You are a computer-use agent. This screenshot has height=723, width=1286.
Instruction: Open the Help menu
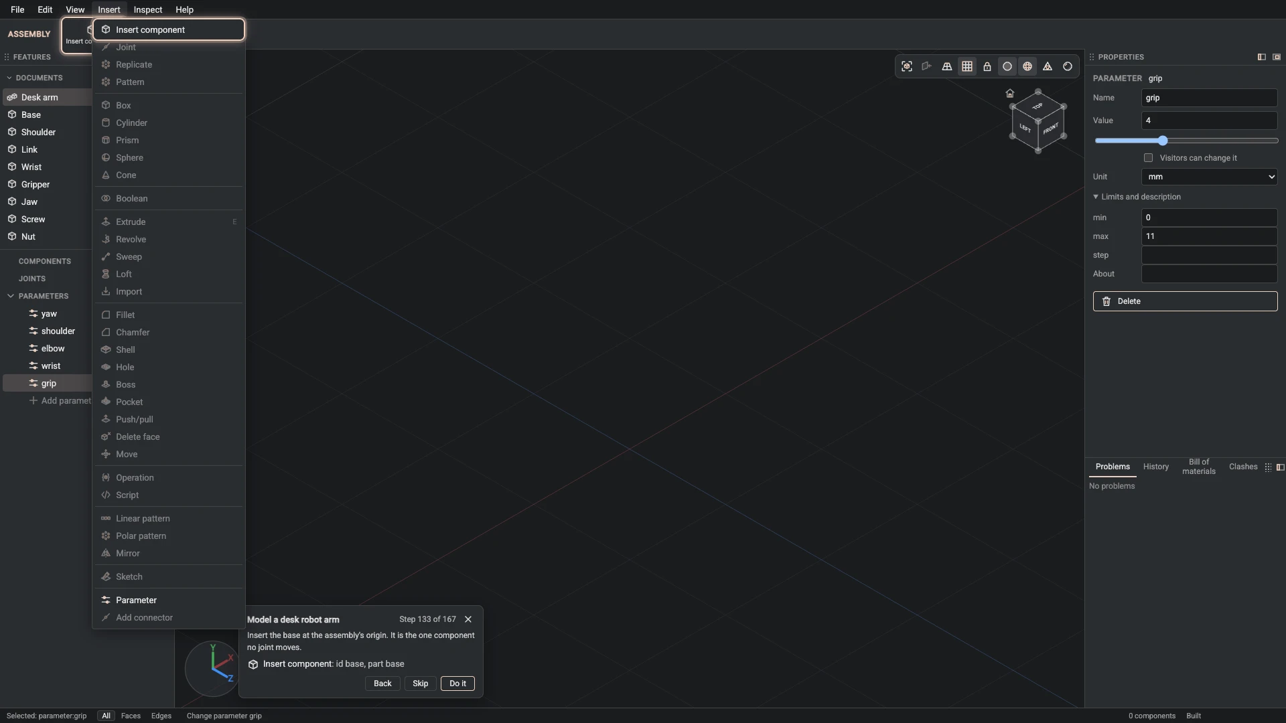pyautogui.click(x=184, y=9)
